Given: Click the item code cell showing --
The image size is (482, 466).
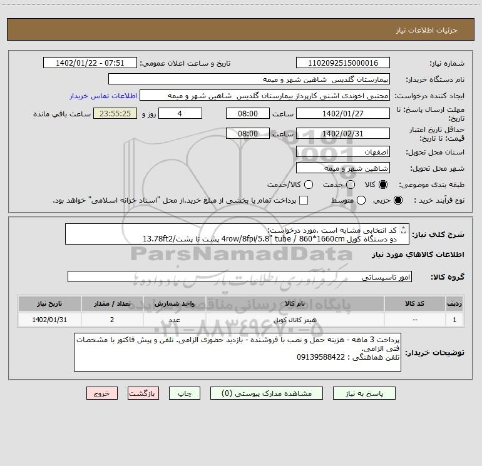Looking at the screenshot, I should [414, 320].
